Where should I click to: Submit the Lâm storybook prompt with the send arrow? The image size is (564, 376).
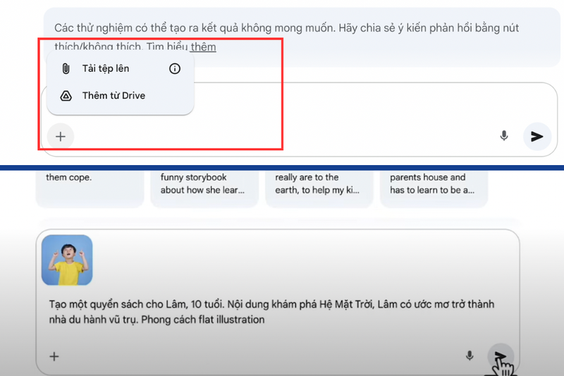click(x=501, y=356)
